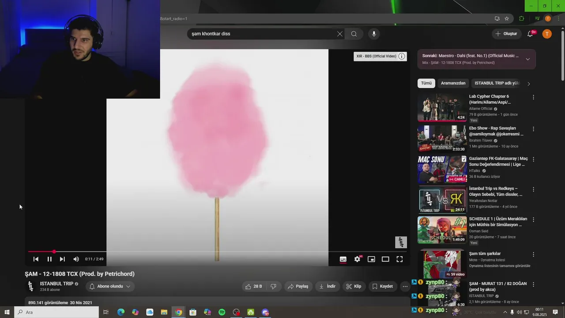
Task: Open options for SCHEDULE 1 video
Action: (533, 220)
